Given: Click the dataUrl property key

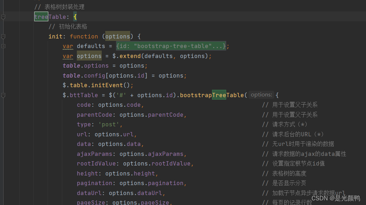Looking at the screenshot, I should pyautogui.click(x=89, y=193).
